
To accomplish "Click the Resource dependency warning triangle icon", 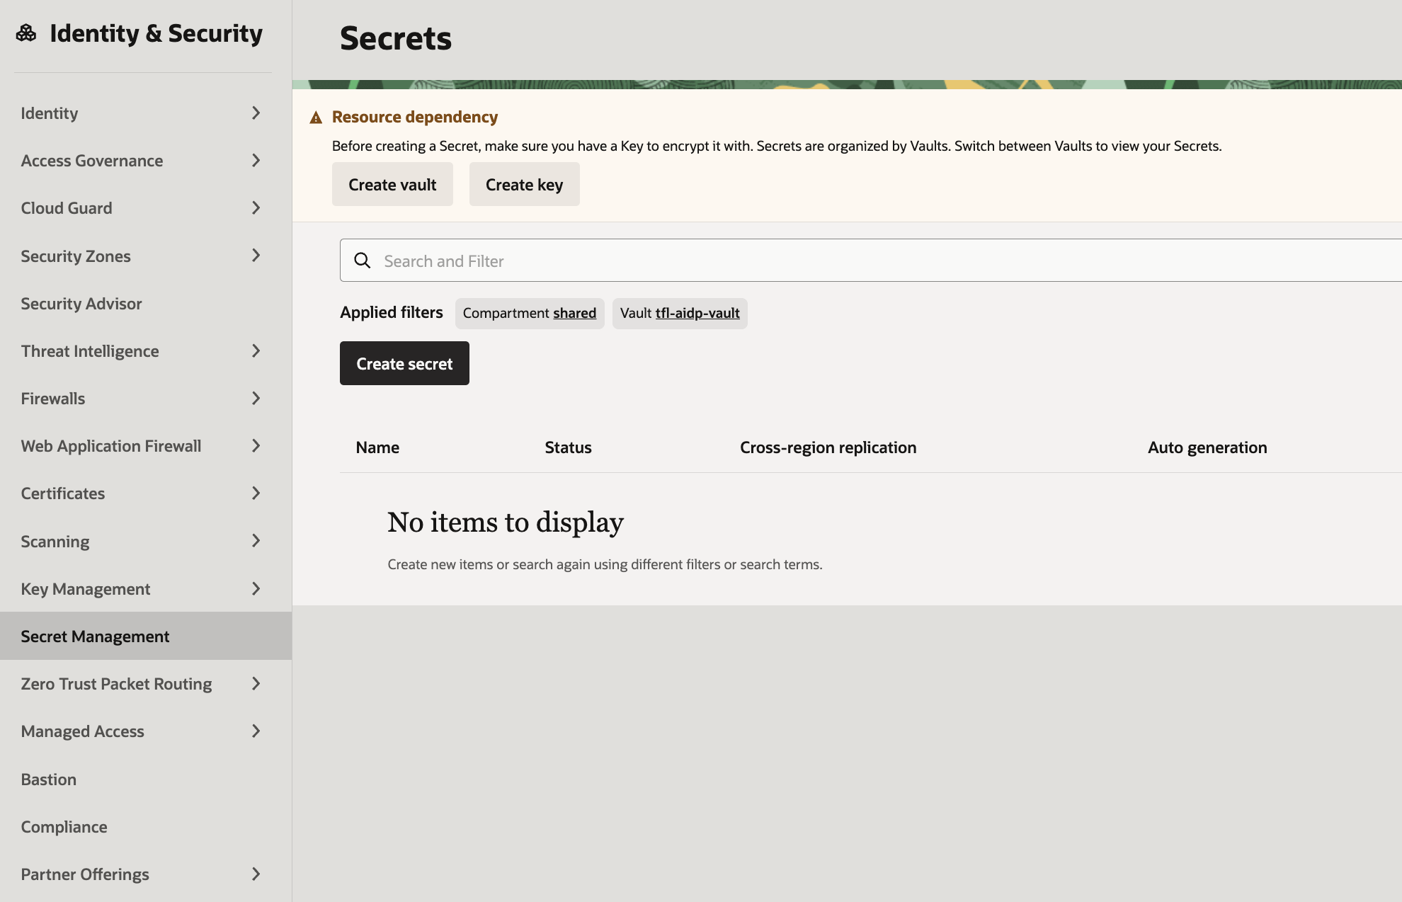I will point(316,118).
